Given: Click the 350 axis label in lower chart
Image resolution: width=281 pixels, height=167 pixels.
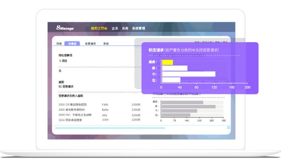Looking at the screenshot, I should [x=224, y=121].
